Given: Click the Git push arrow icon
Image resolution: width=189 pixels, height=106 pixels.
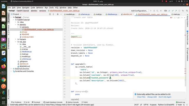Looking at the screenshot, I should 176,11.
